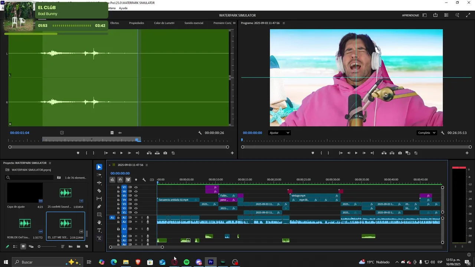This screenshot has height=267, width=475.
Task: Toggle lock on track V5
Action: click(x=118, y=195)
